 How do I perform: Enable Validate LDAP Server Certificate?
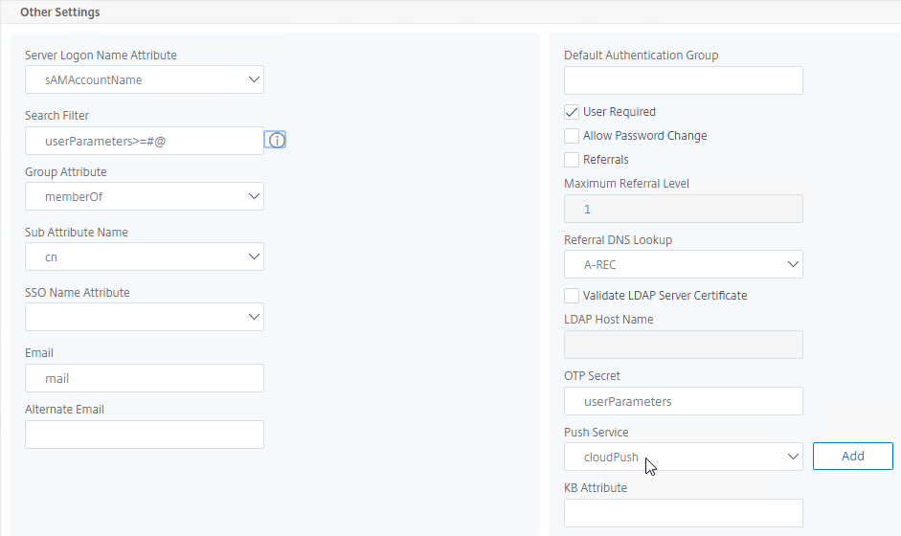click(572, 296)
